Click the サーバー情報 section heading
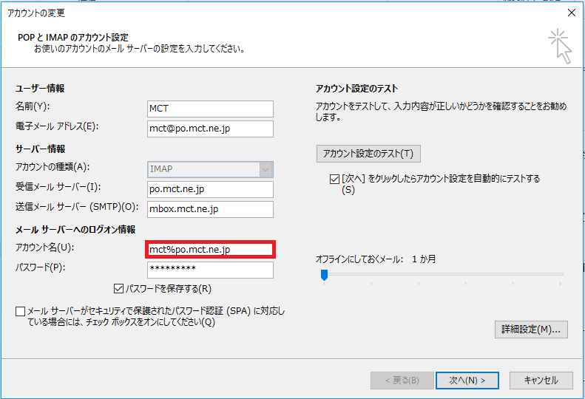This screenshot has height=399, width=585. click(x=40, y=149)
